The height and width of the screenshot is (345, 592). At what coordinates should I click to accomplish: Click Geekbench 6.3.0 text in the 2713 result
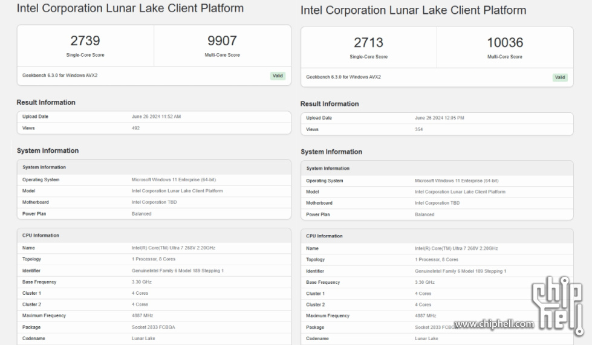pos(343,77)
